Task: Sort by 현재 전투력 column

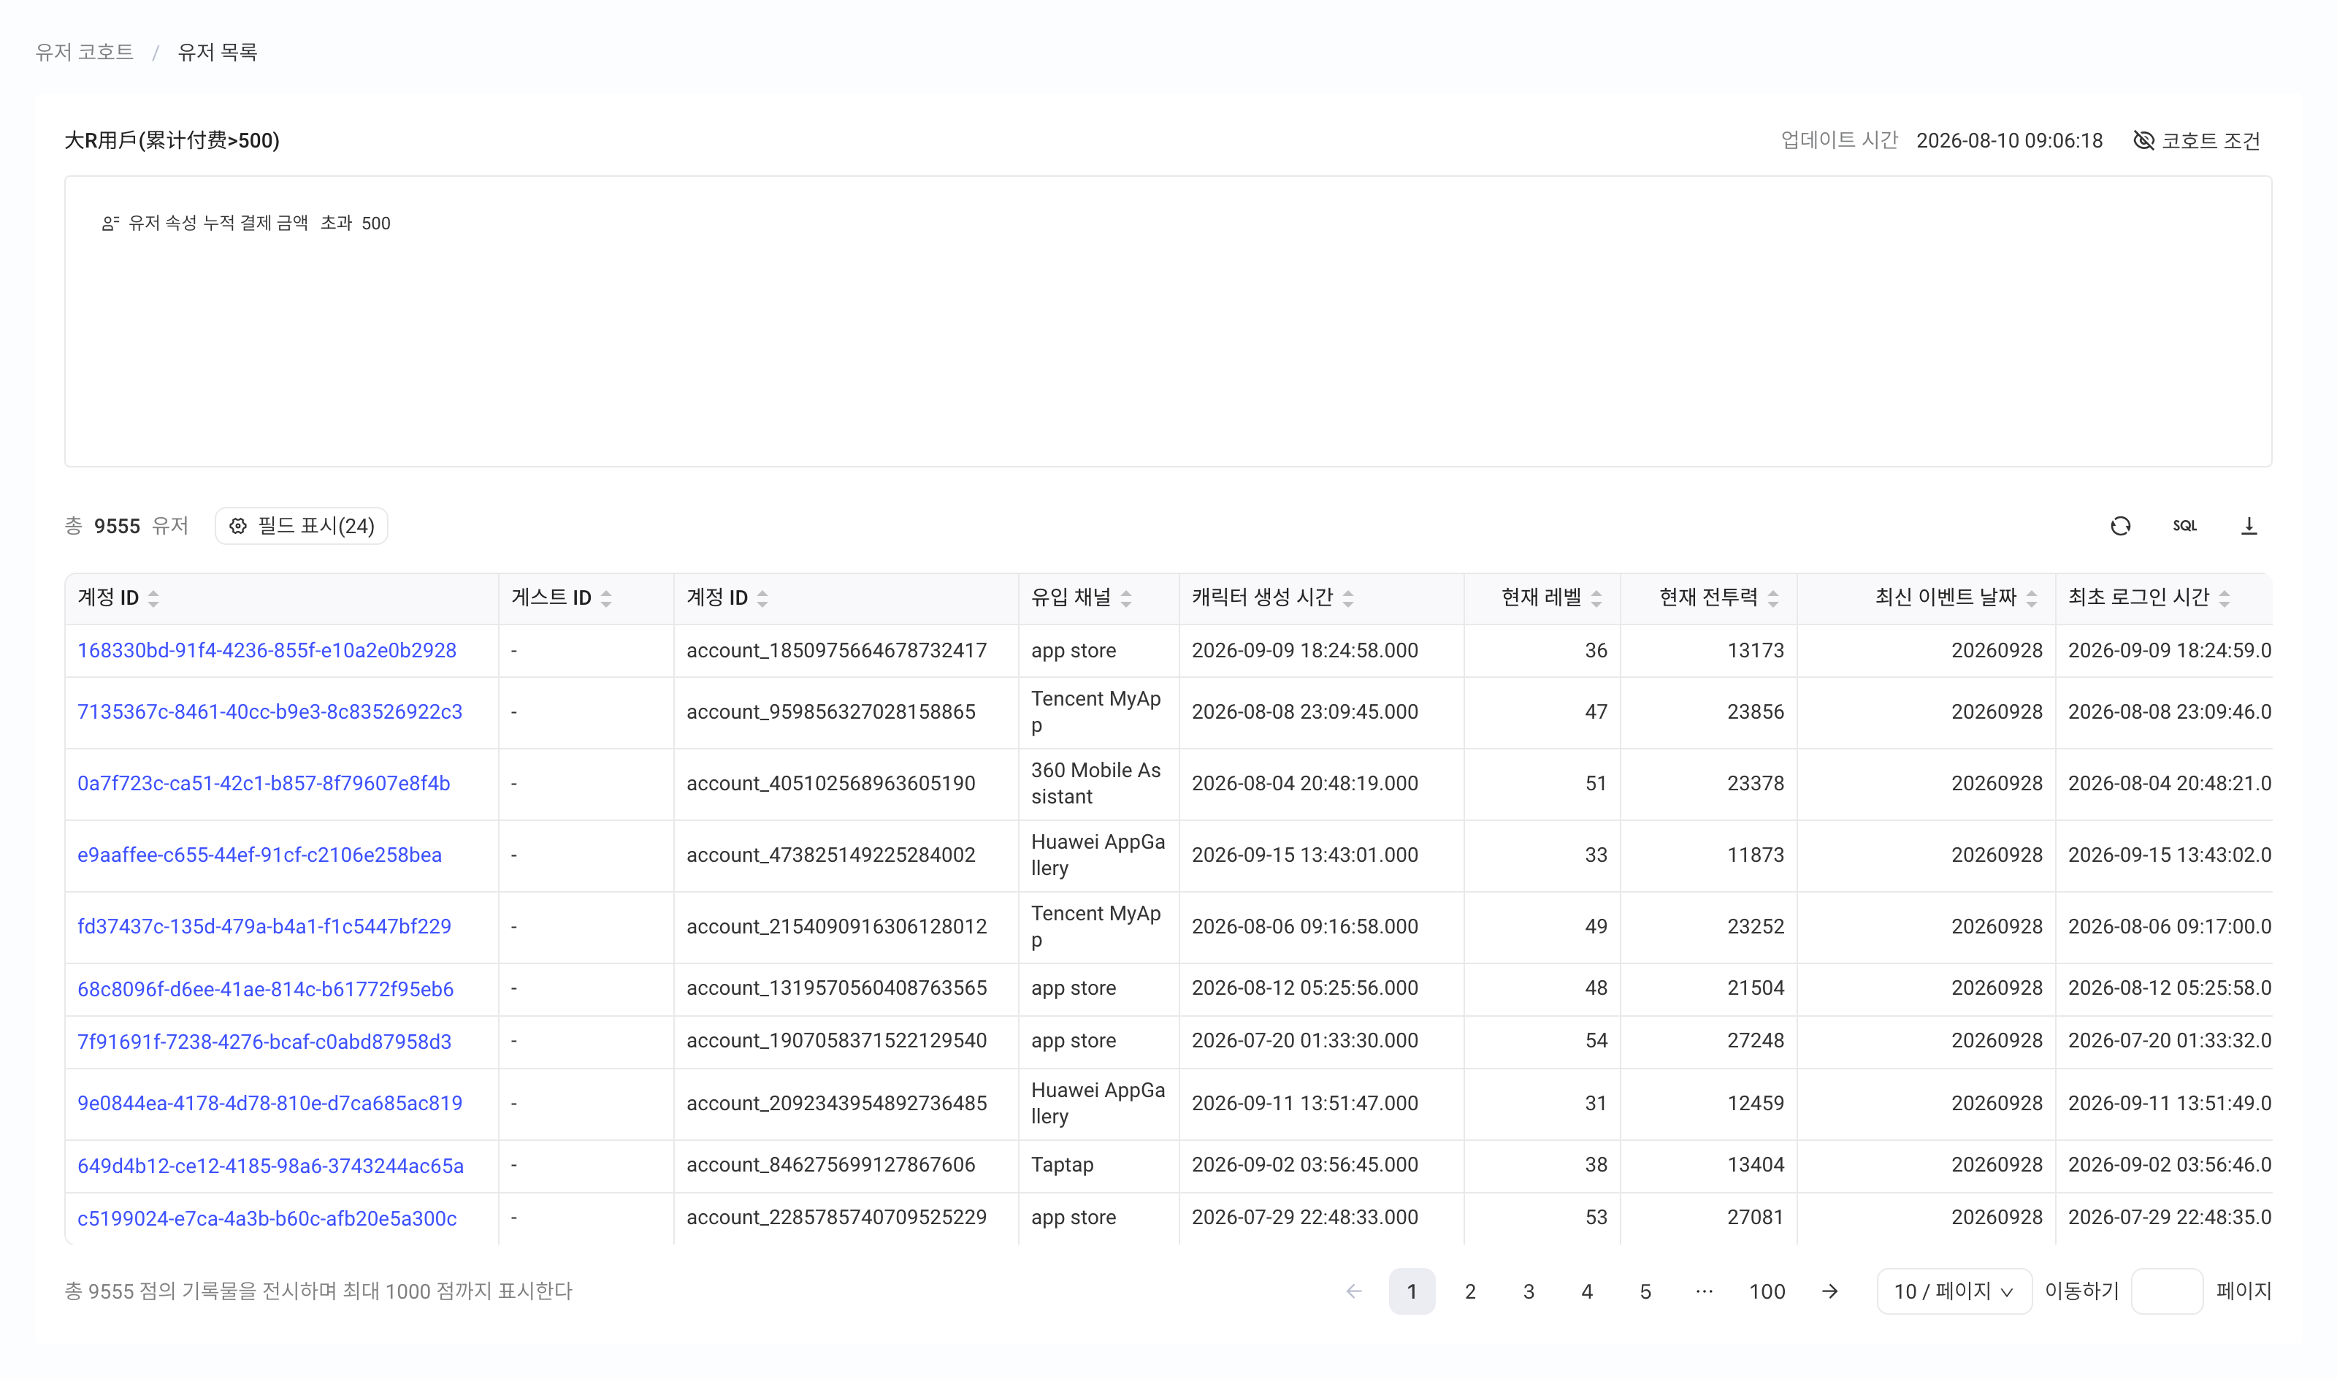Action: point(1772,598)
